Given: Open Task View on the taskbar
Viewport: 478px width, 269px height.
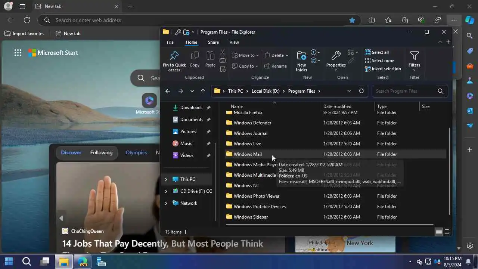Looking at the screenshot, I should (x=45, y=262).
